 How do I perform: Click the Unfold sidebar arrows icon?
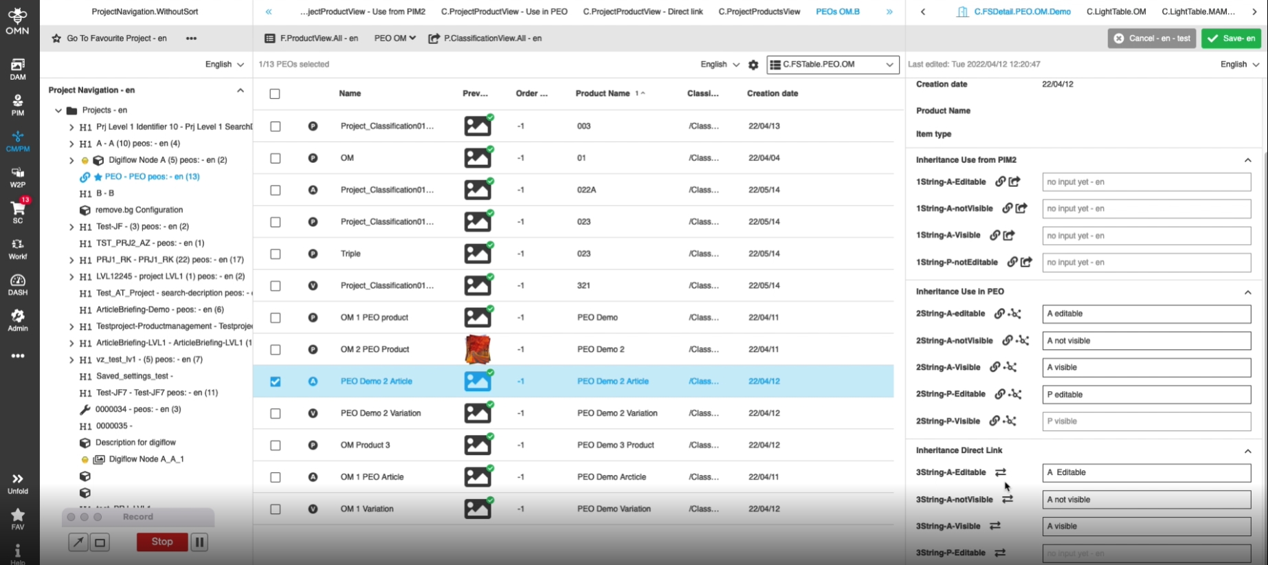18,483
